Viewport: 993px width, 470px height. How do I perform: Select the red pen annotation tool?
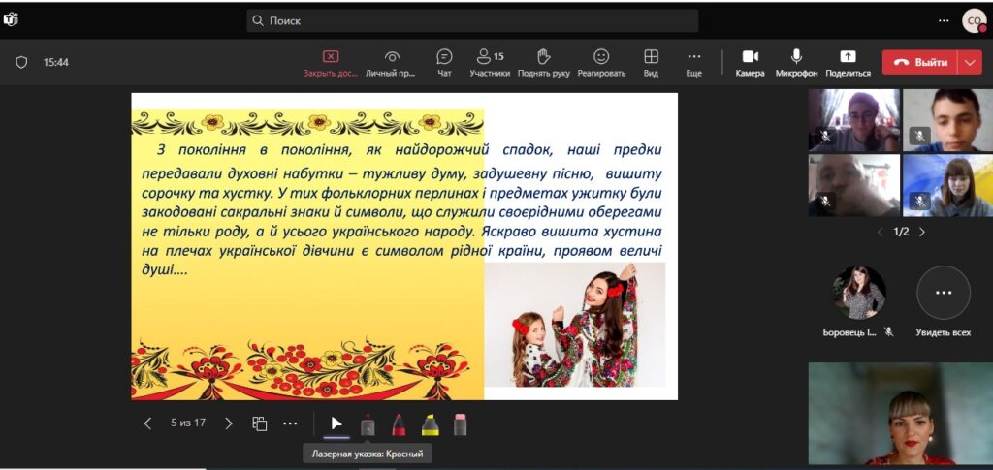pyautogui.click(x=399, y=424)
